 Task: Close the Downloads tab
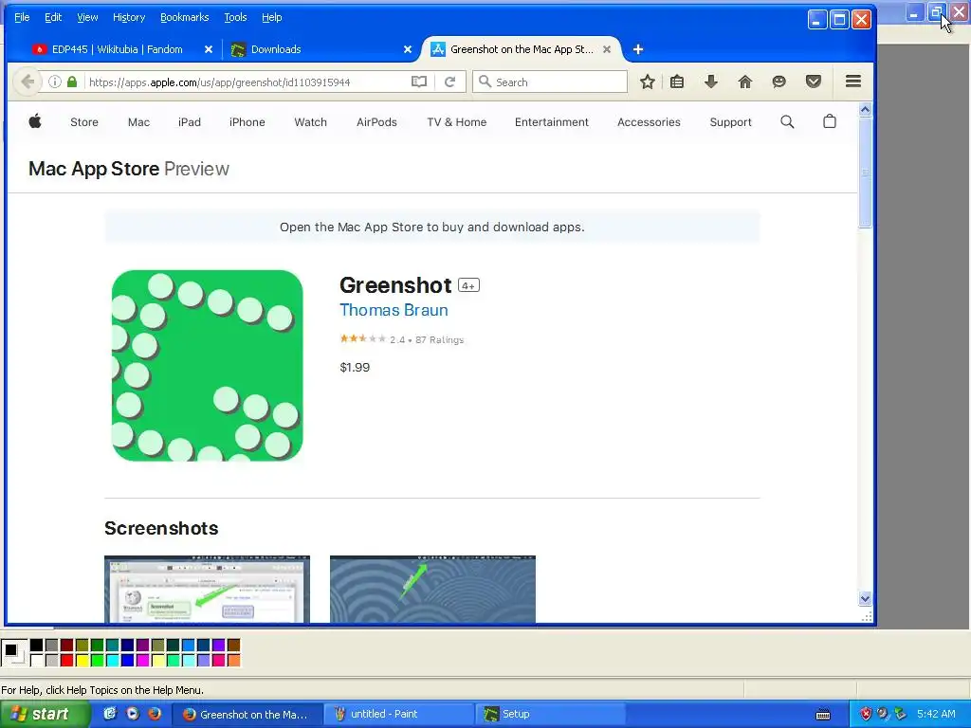(x=408, y=49)
